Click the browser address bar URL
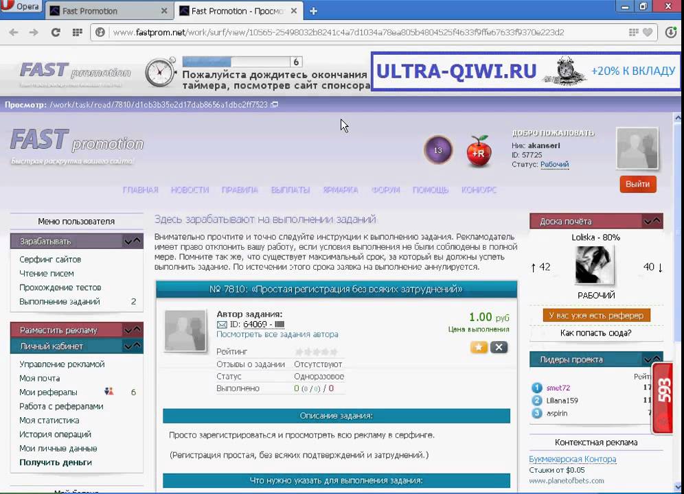This screenshot has width=684, height=494. pos(339,32)
